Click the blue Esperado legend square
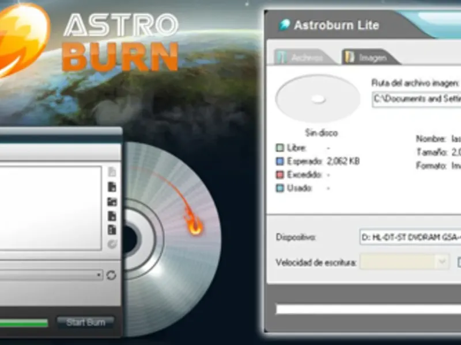This screenshot has width=461, height=345. point(280,161)
